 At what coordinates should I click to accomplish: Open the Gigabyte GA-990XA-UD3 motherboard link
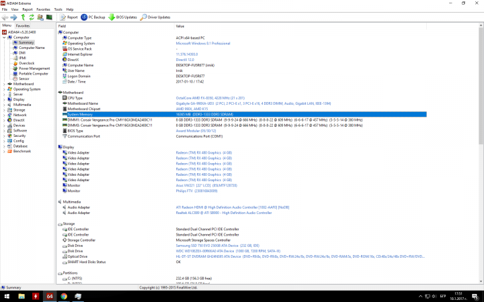pyautogui.click(x=253, y=103)
